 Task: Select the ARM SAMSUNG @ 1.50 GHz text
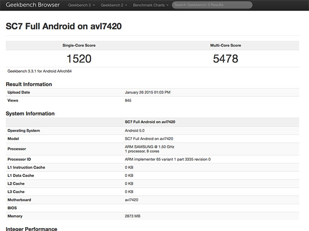tap(150, 147)
